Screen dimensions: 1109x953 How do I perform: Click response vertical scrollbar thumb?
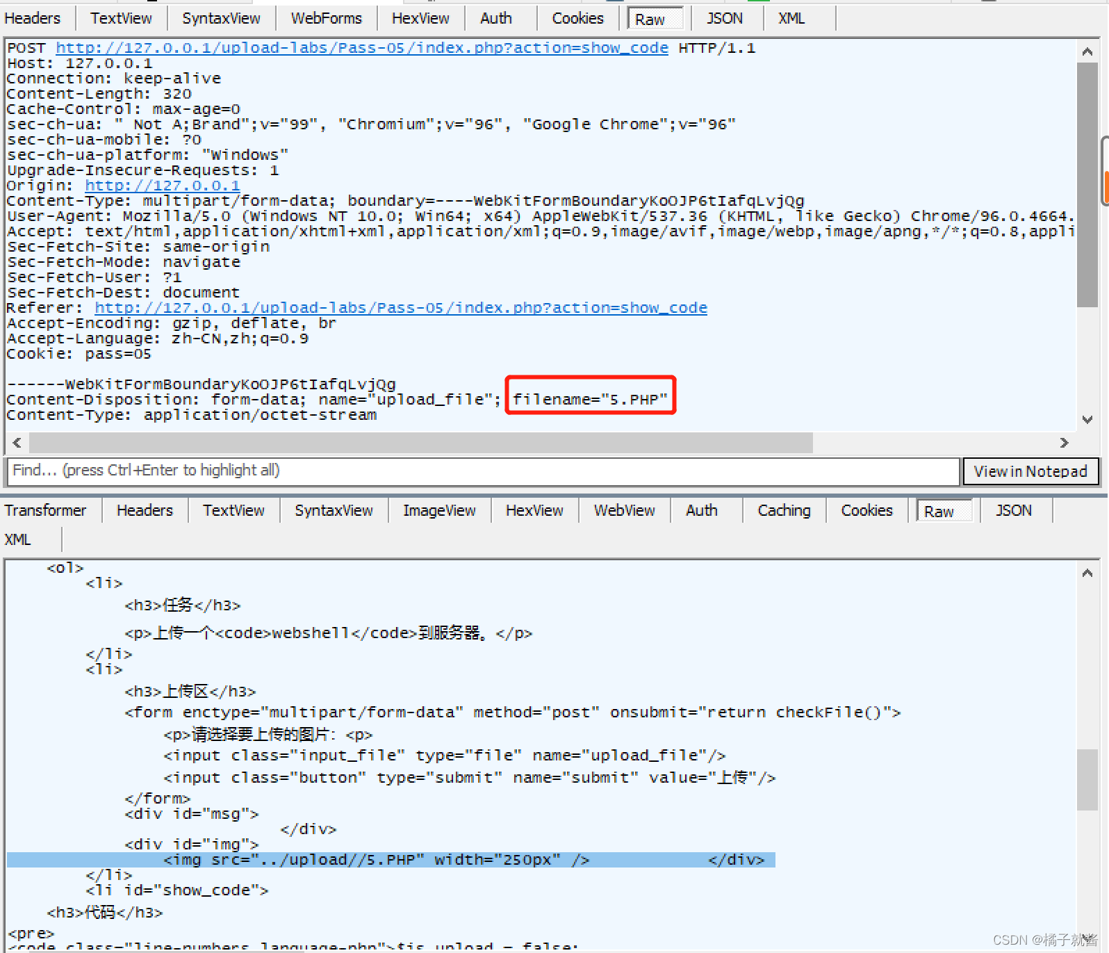(1087, 780)
